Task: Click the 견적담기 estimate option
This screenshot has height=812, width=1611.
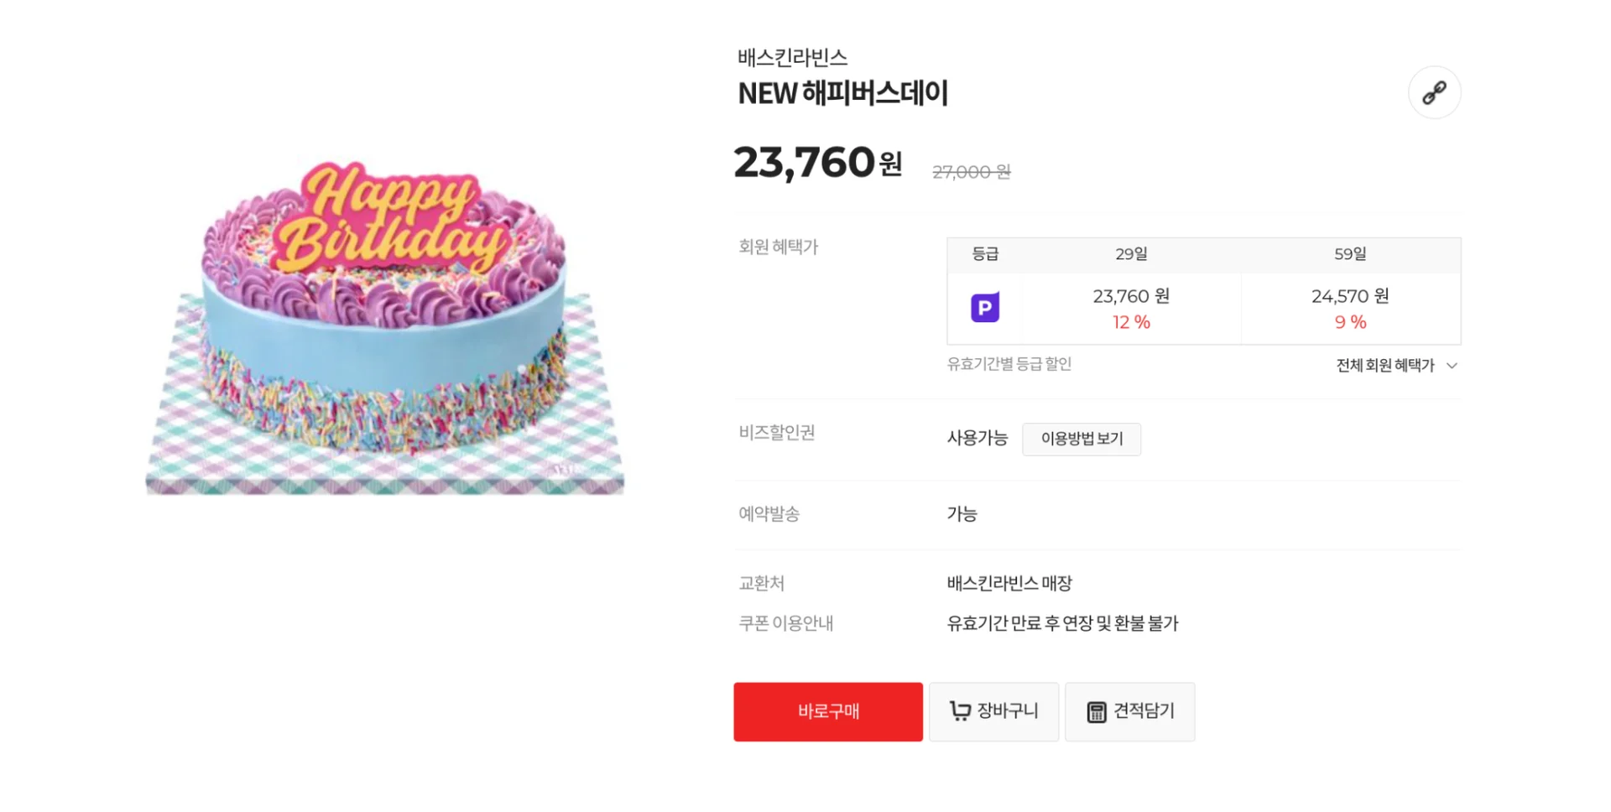Action: [x=1129, y=710]
